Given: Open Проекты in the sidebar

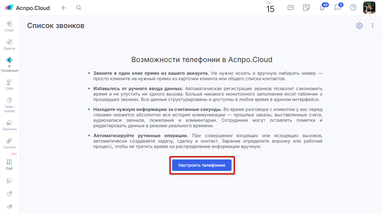Looking at the screenshot, I should click(x=9, y=125).
